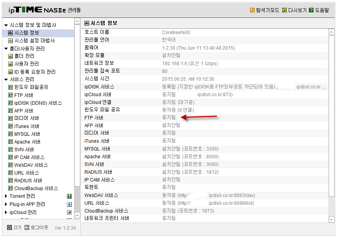The image size is (343, 242).
Task: Click the 탐색기모드 link
Action: 267,10
